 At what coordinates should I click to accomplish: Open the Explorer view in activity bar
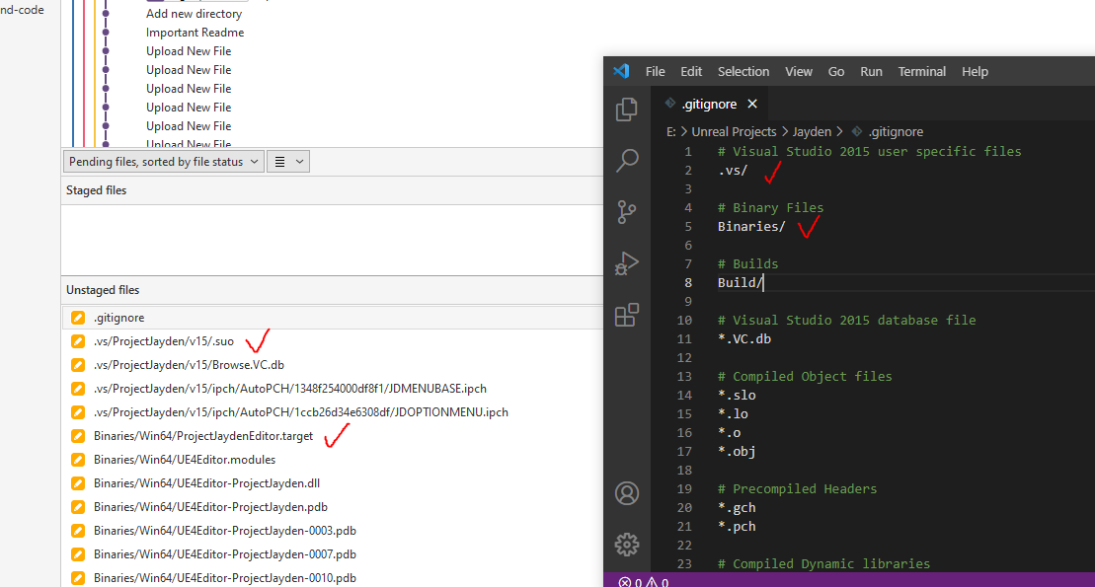pos(627,110)
